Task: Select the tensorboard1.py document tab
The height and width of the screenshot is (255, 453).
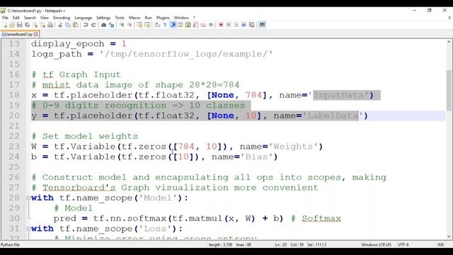Action: pos(20,34)
